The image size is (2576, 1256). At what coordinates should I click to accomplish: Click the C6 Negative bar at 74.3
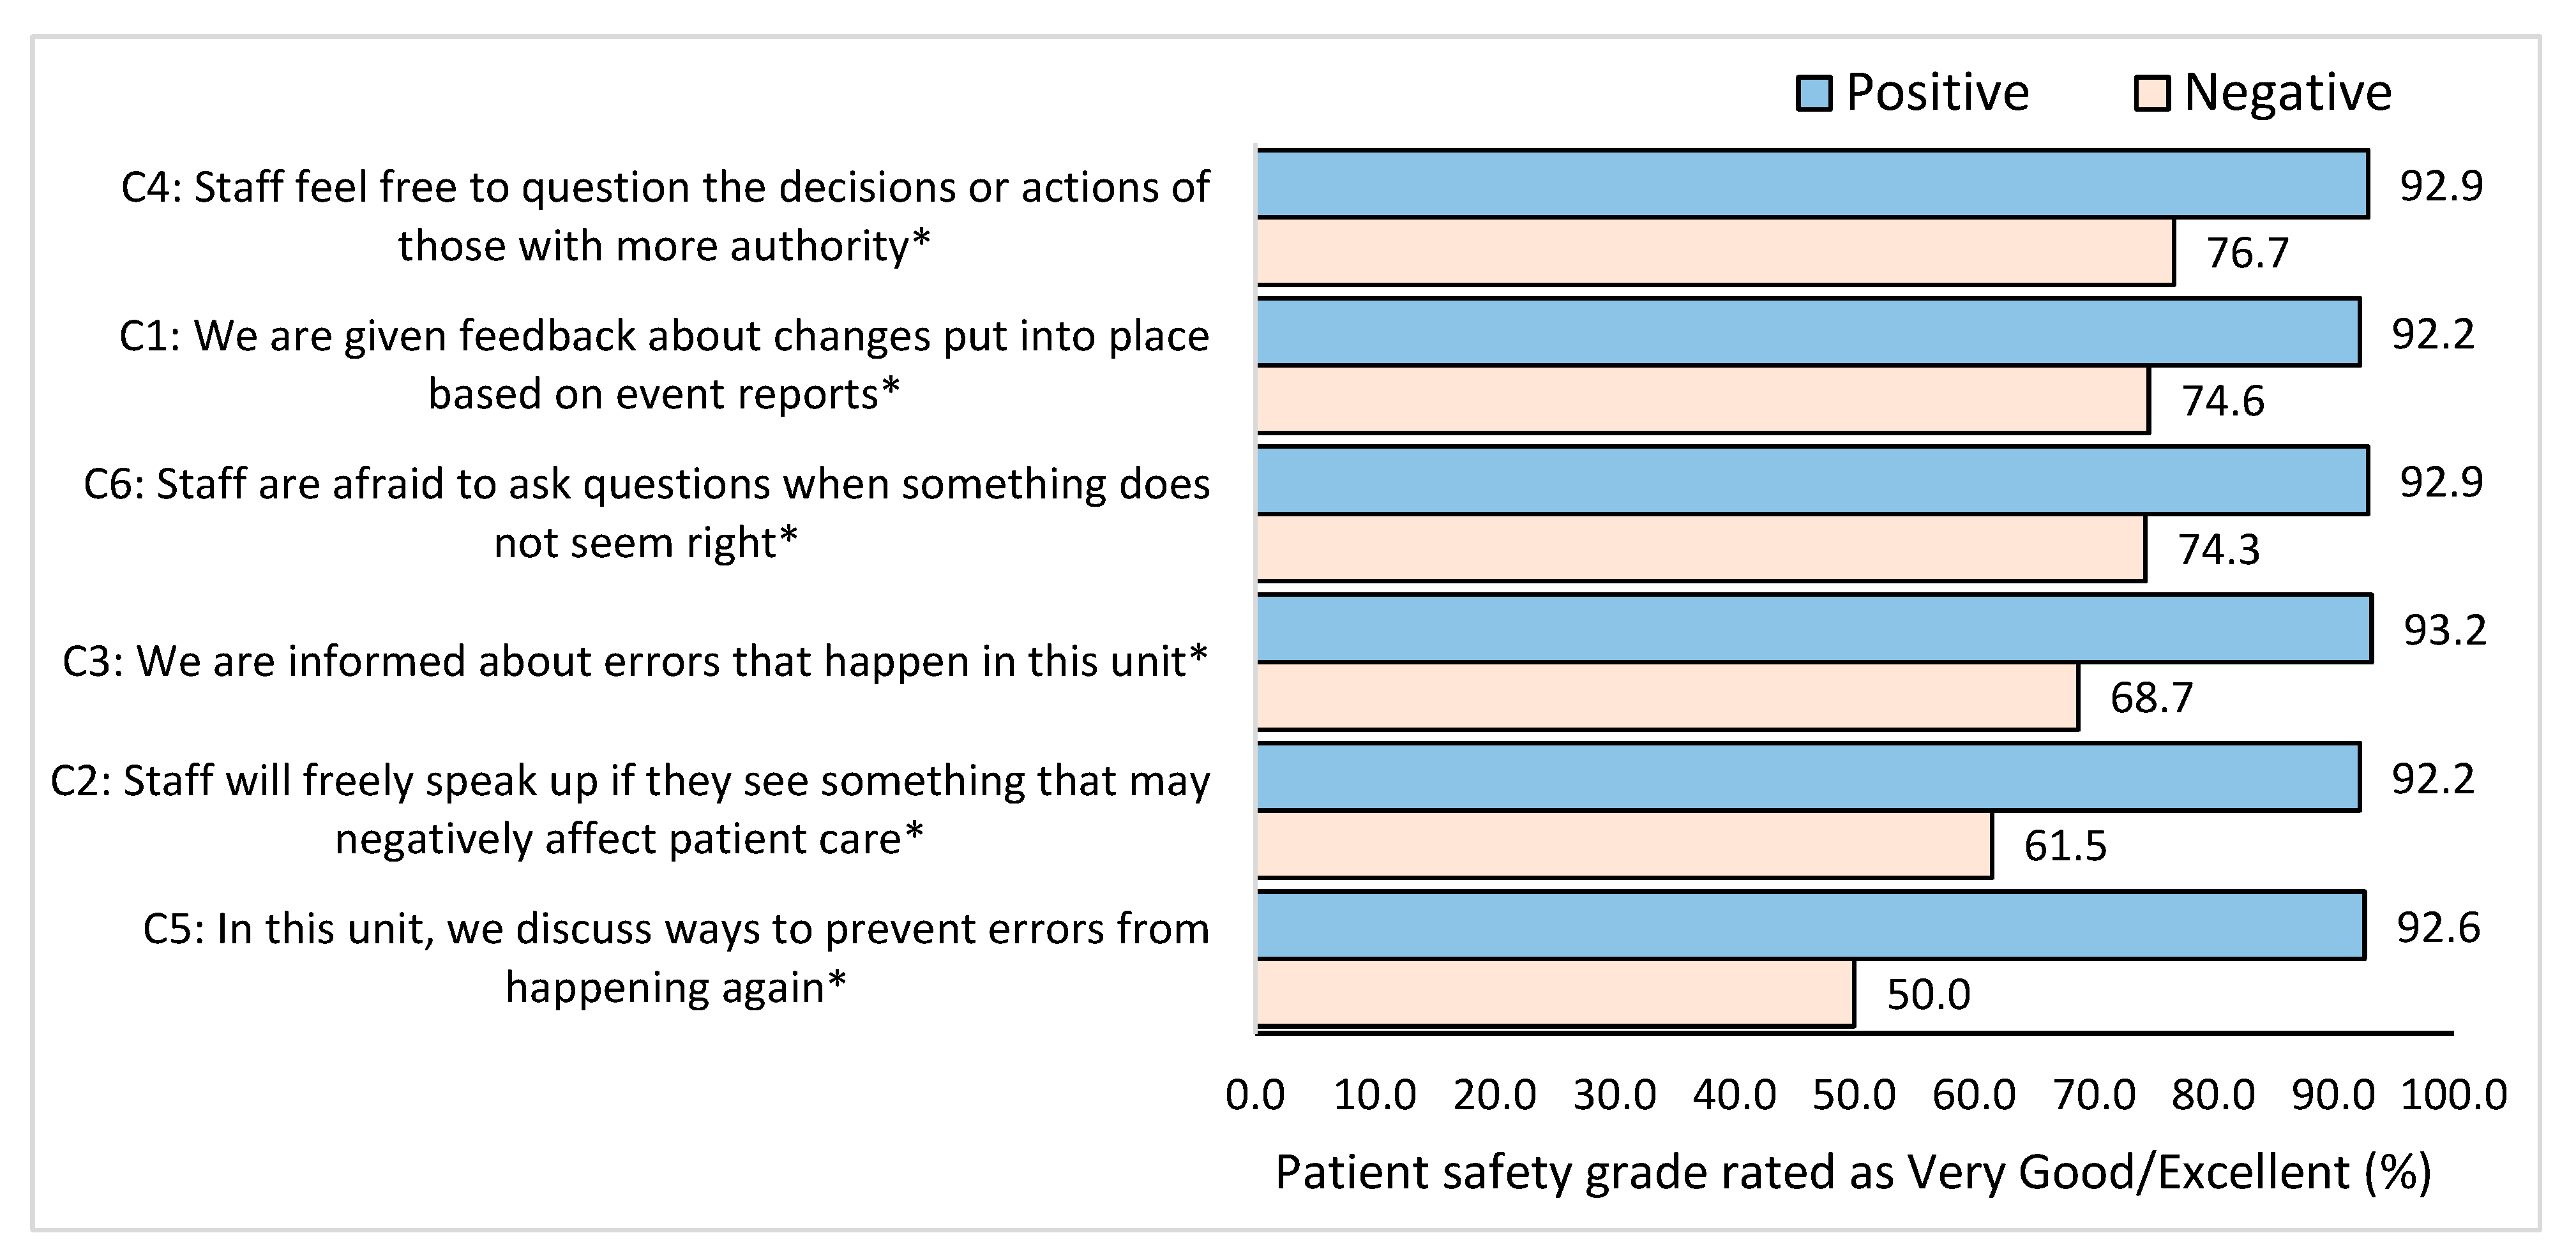[x=1700, y=548]
